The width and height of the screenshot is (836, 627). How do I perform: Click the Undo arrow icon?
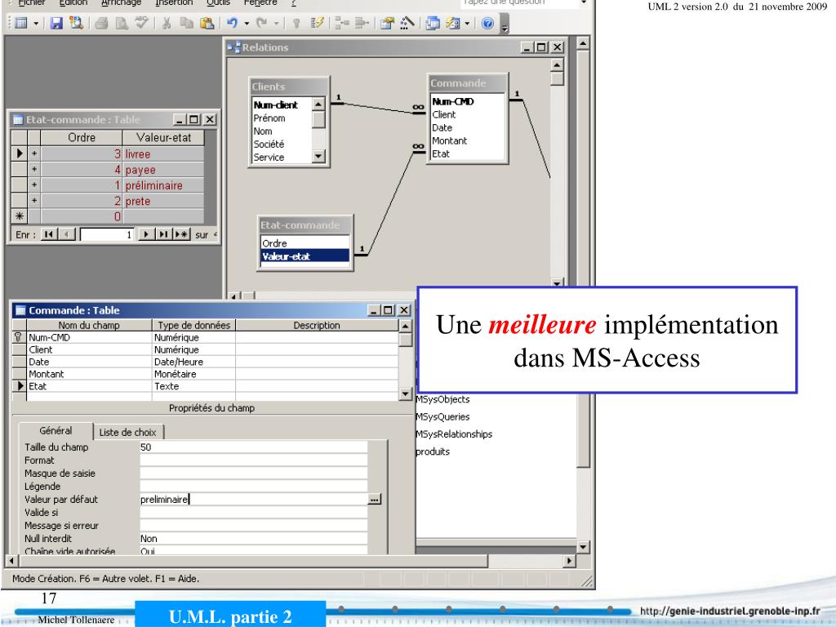click(x=232, y=24)
